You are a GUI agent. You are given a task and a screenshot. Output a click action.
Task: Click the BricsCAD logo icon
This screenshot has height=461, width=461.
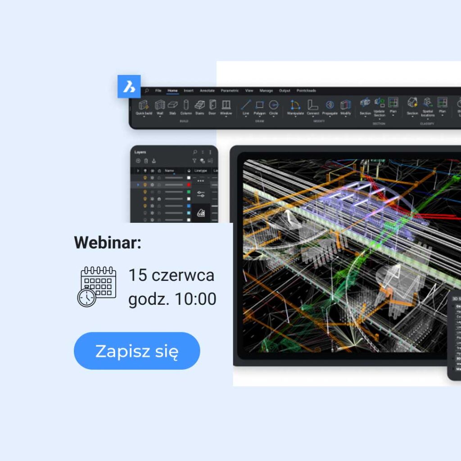[x=129, y=86]
